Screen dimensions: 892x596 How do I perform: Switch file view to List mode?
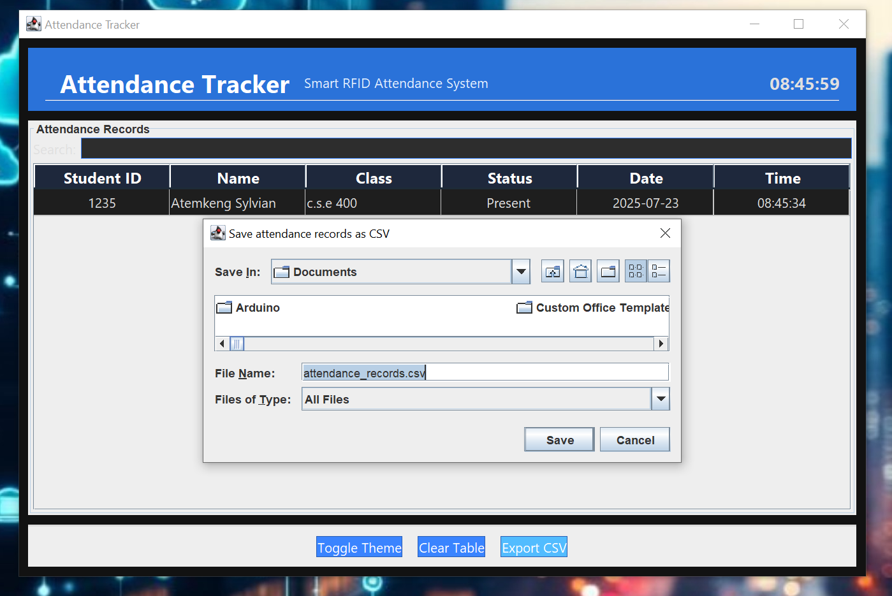[636, 272]
